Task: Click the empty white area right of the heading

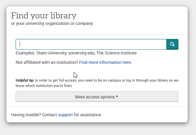Action: pos(131,18)
